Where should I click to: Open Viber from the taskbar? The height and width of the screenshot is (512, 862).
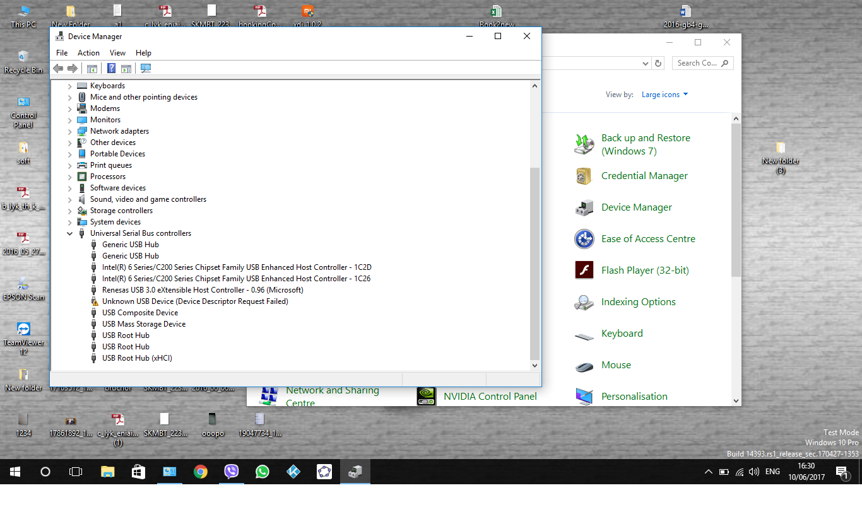click(x=231, y=472)
